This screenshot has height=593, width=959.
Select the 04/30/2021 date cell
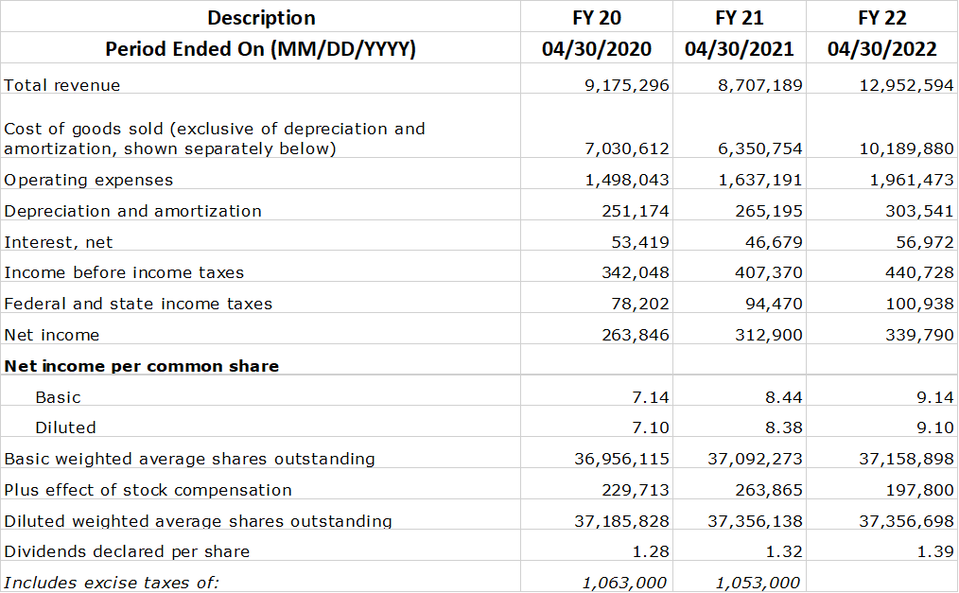(740, 49)
